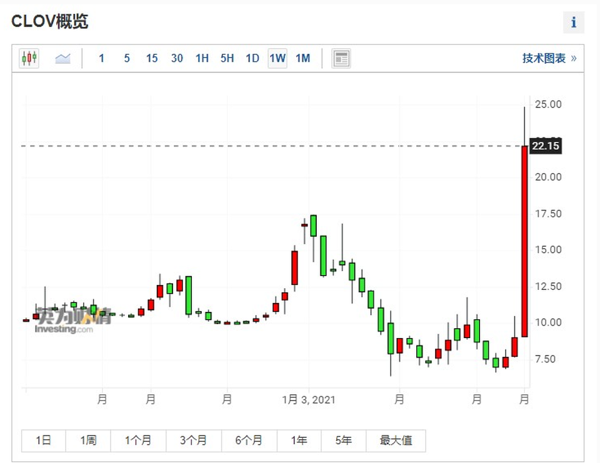Select the 1W interval
Viewport: 600px width, 463px height.
click(277, 58)
